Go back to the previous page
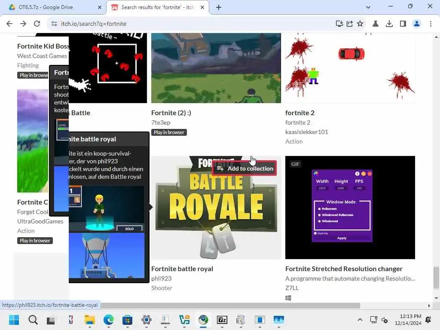Image resolution: width=440 pixels, height=330 pixels. (9, 24)
